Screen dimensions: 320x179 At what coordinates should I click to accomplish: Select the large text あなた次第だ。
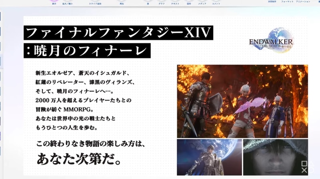click(x=79, y=159)
